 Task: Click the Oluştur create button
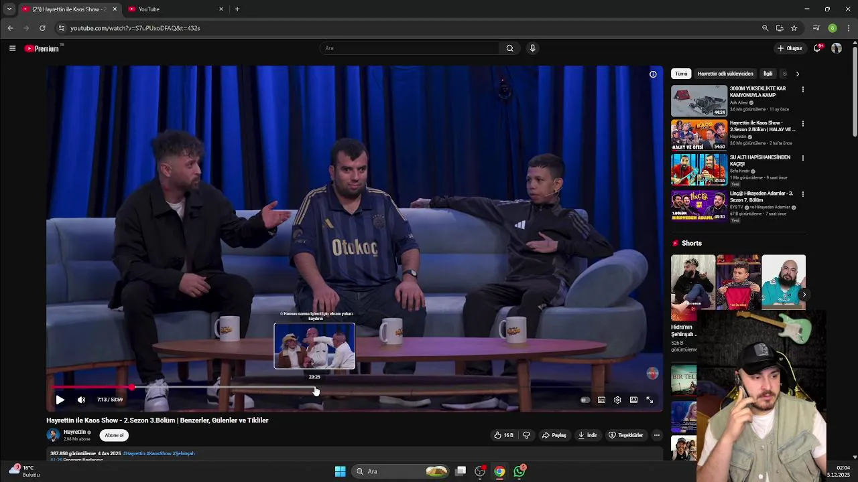[790, 48]
